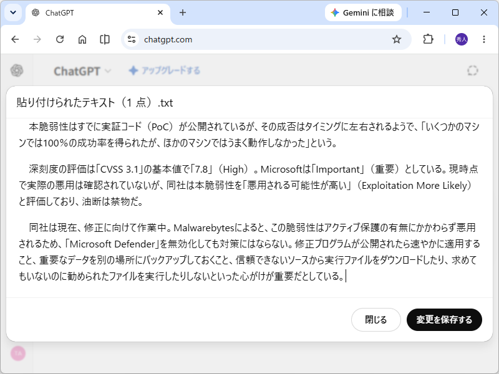499x374 pixels.
Task: Click the ChatGPT logo in sidebar
Action: [17, 70]
